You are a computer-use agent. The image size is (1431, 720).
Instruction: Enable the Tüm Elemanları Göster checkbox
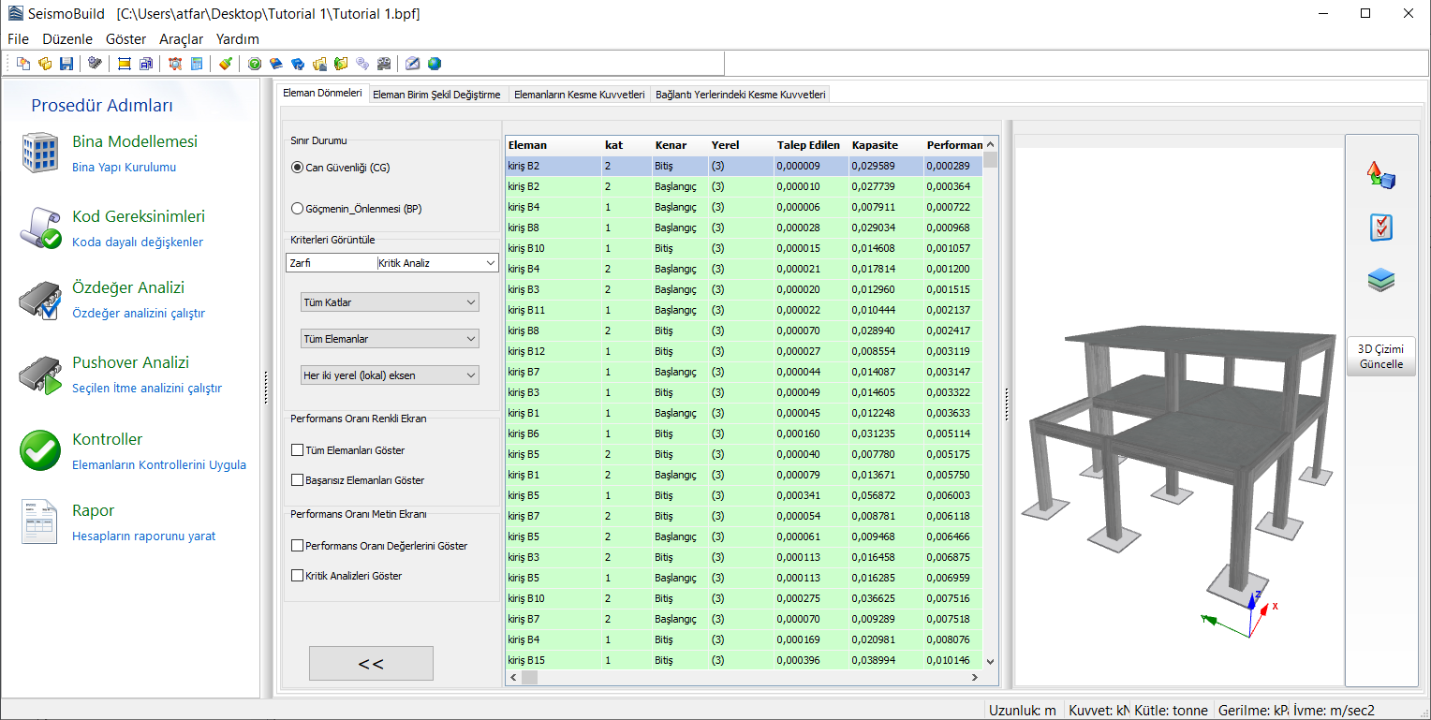pos(298,450)
